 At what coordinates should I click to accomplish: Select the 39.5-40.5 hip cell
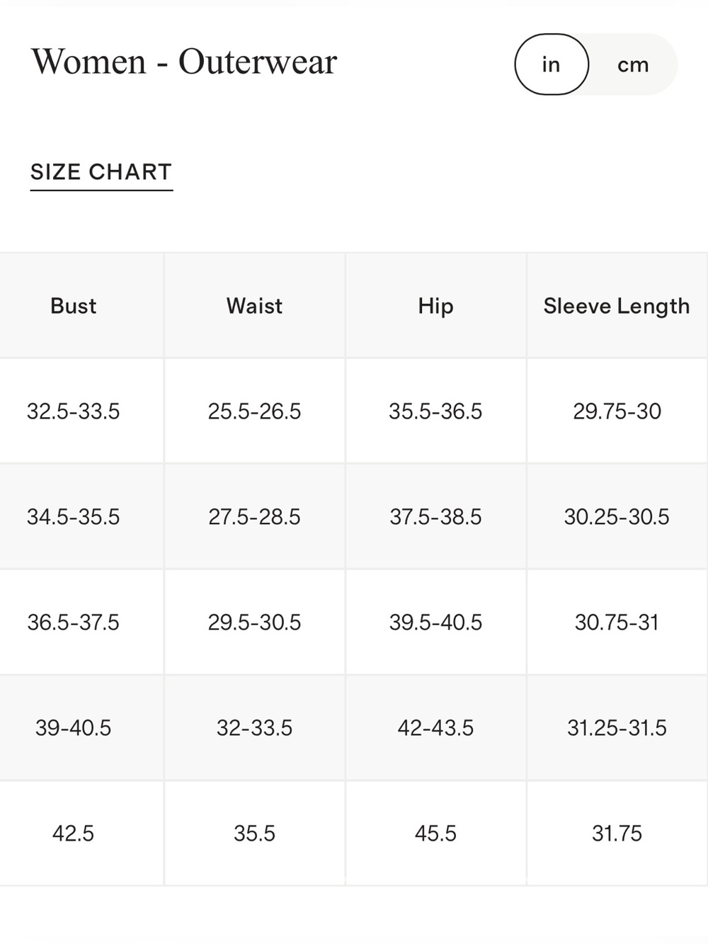[x=436, y=622]
